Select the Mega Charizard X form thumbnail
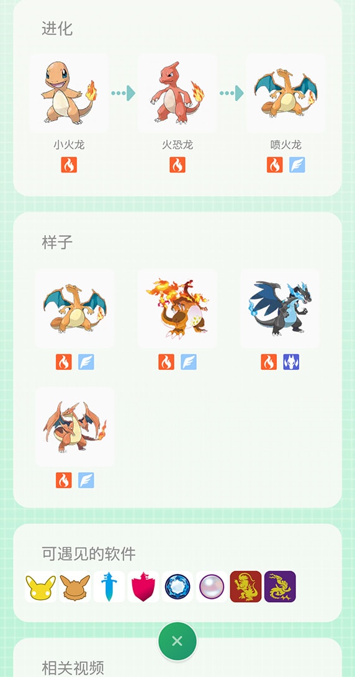Image resolution: width=355 pixels, height=677 pixels. (x=280, y=308)
